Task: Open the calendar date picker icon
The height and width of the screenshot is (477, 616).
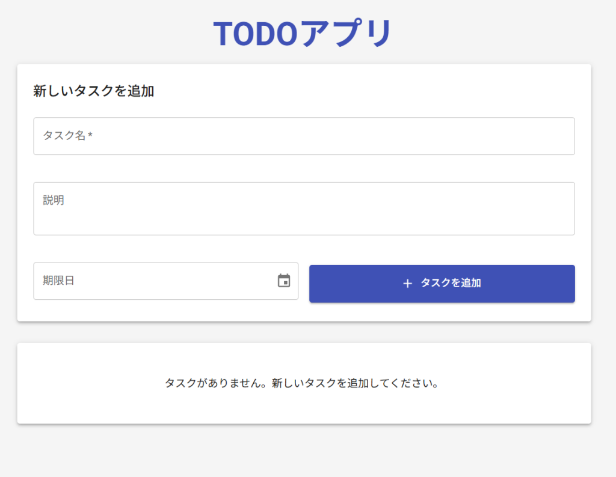Action: [x=284, y=281]
